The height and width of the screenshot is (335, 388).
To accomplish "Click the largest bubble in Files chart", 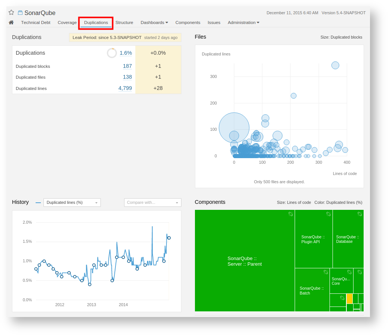I will tap(234, 128).
